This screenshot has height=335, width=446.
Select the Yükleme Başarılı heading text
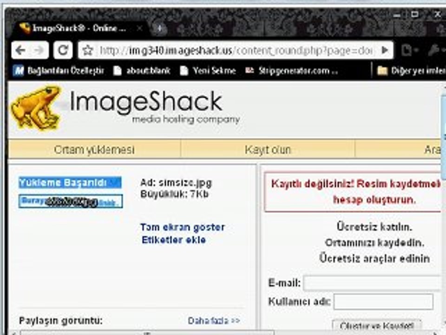[x=70, y=182]
